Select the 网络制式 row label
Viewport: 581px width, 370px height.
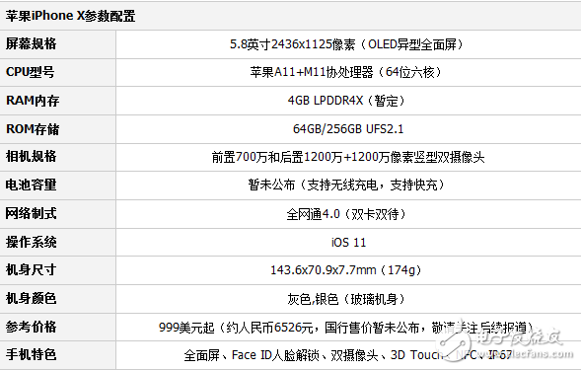(x=32, y=213)
